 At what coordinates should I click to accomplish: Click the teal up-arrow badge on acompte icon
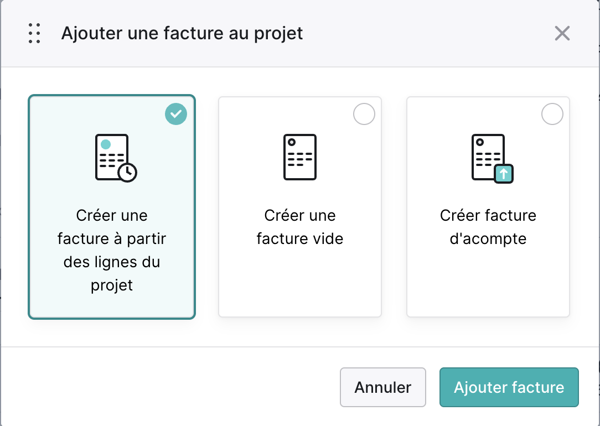[x=504, y=174]
